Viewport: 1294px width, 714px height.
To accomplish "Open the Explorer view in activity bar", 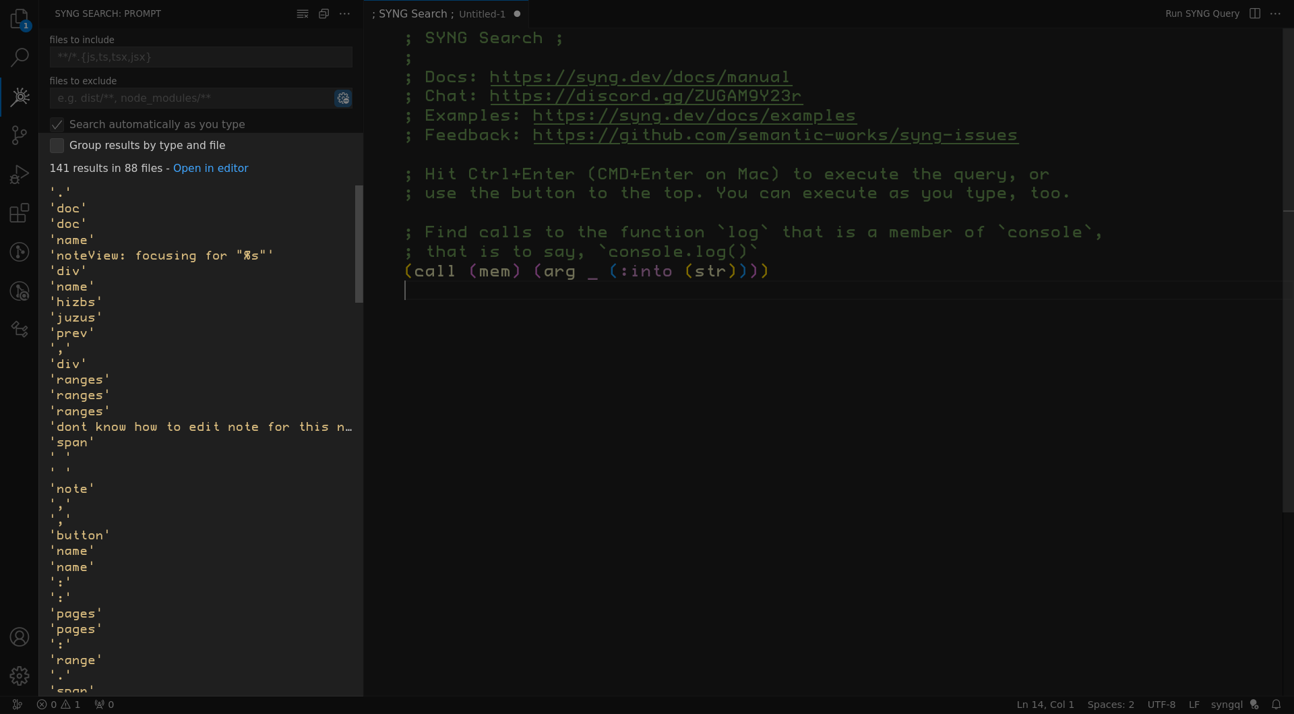I will (x=20, y=19).
